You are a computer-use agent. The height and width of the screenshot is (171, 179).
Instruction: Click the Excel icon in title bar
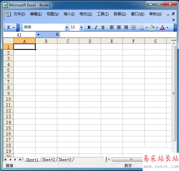click(5, 5)
